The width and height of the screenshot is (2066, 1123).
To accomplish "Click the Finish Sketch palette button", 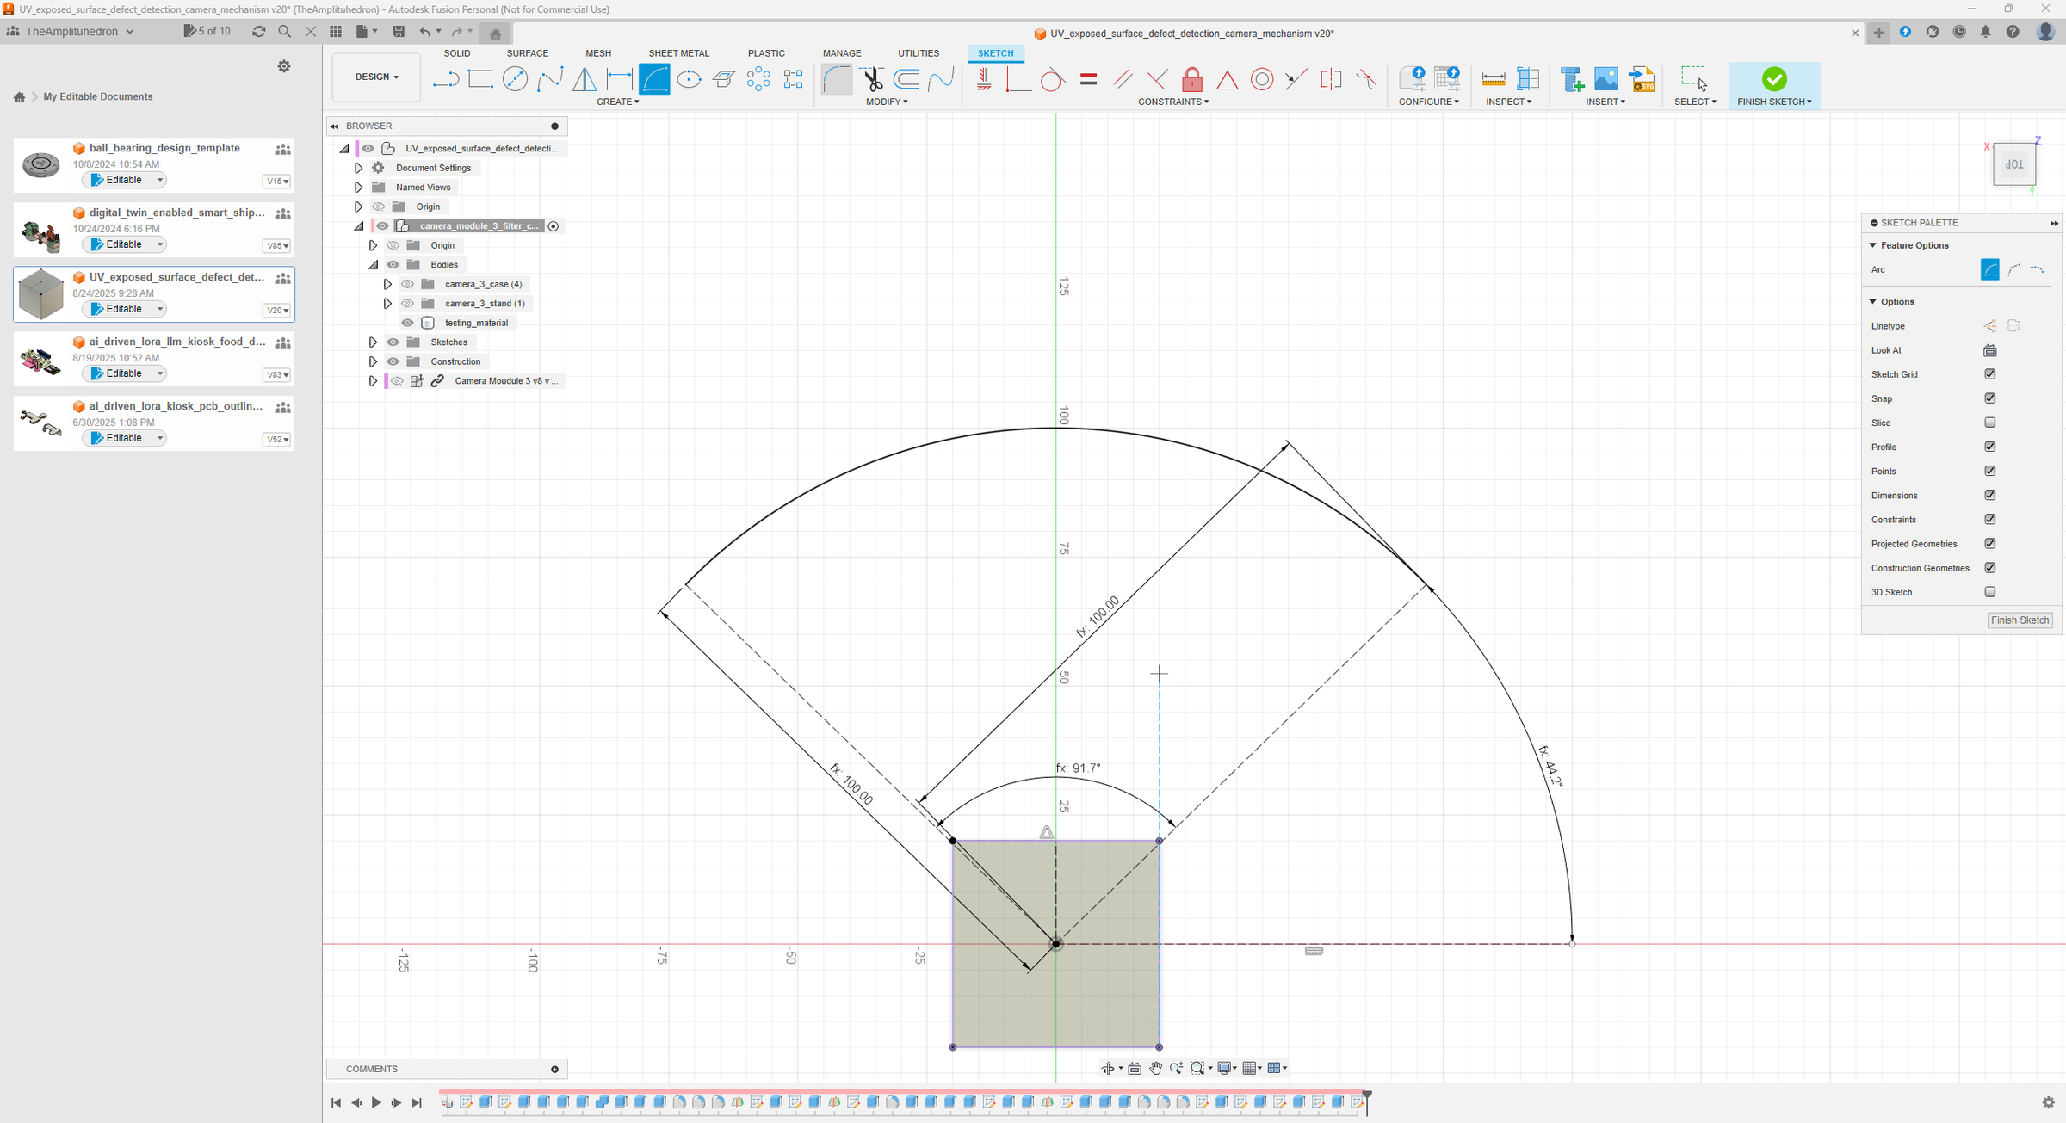I will [x=2020, y=620].
